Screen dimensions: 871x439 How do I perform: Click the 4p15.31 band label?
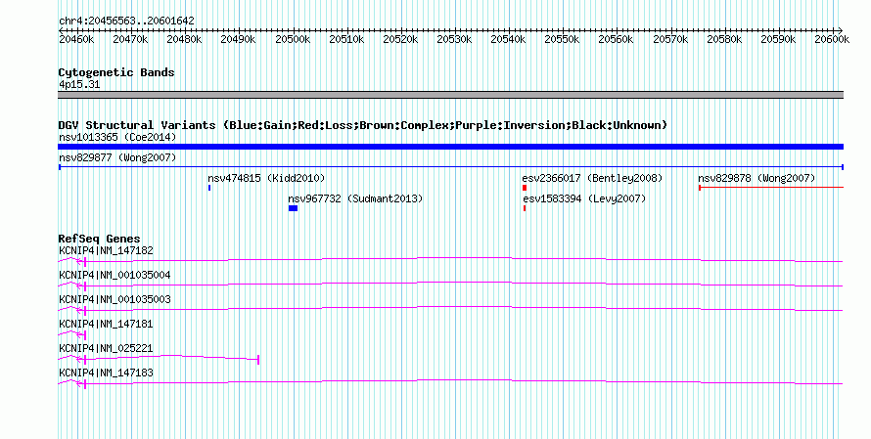click(79, 84)
